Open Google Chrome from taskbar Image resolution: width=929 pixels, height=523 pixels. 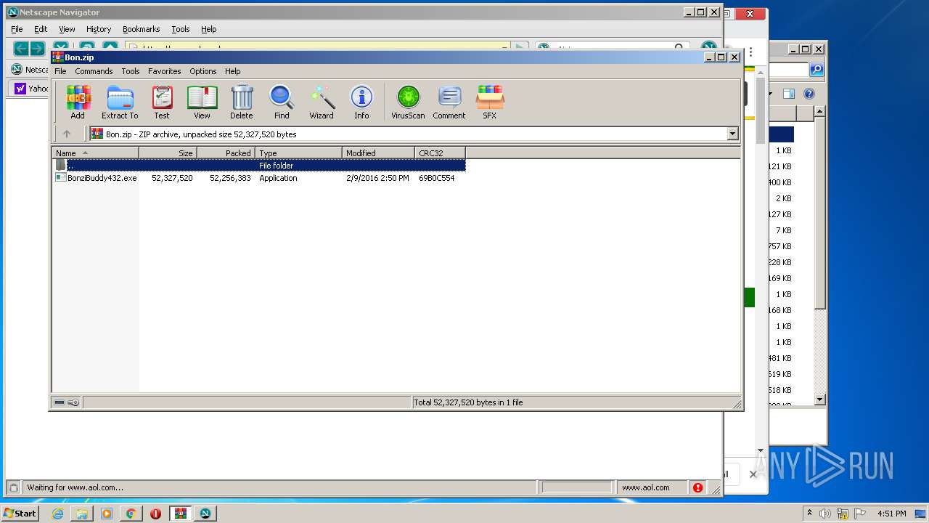coord(131,514)
